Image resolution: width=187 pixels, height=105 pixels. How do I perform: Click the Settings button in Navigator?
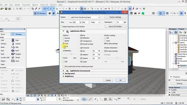tap(179, 84)
